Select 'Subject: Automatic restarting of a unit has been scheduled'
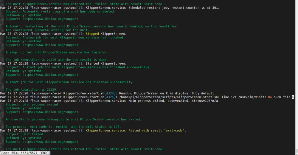This screenshot has height=155, width=298. click(60, 11)
